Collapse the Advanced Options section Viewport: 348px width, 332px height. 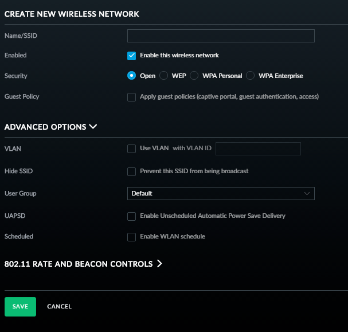click(x=50, y=127)
